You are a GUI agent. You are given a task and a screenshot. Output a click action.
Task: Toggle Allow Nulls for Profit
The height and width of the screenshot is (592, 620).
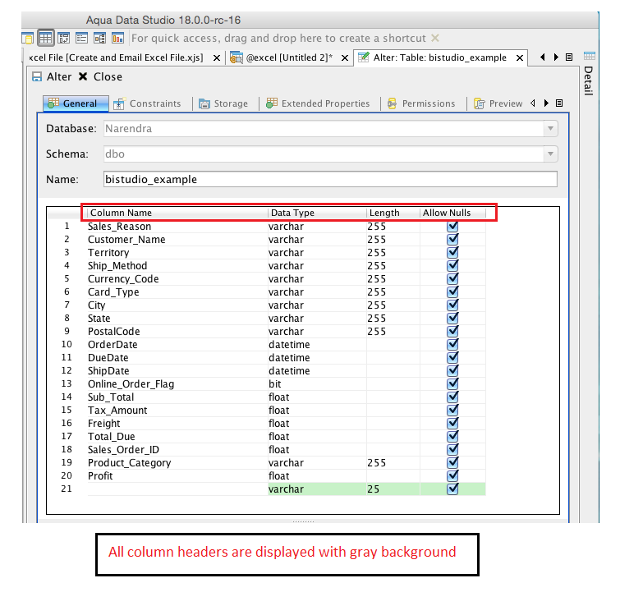coord(452,475)
